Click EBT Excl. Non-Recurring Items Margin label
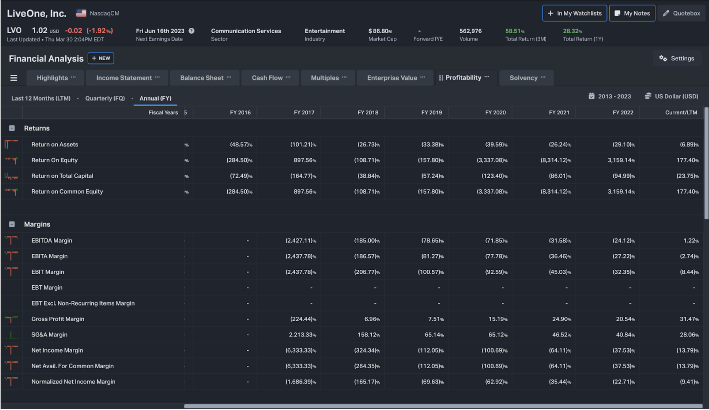The image size is (709, 410). [x=83, y=303]
